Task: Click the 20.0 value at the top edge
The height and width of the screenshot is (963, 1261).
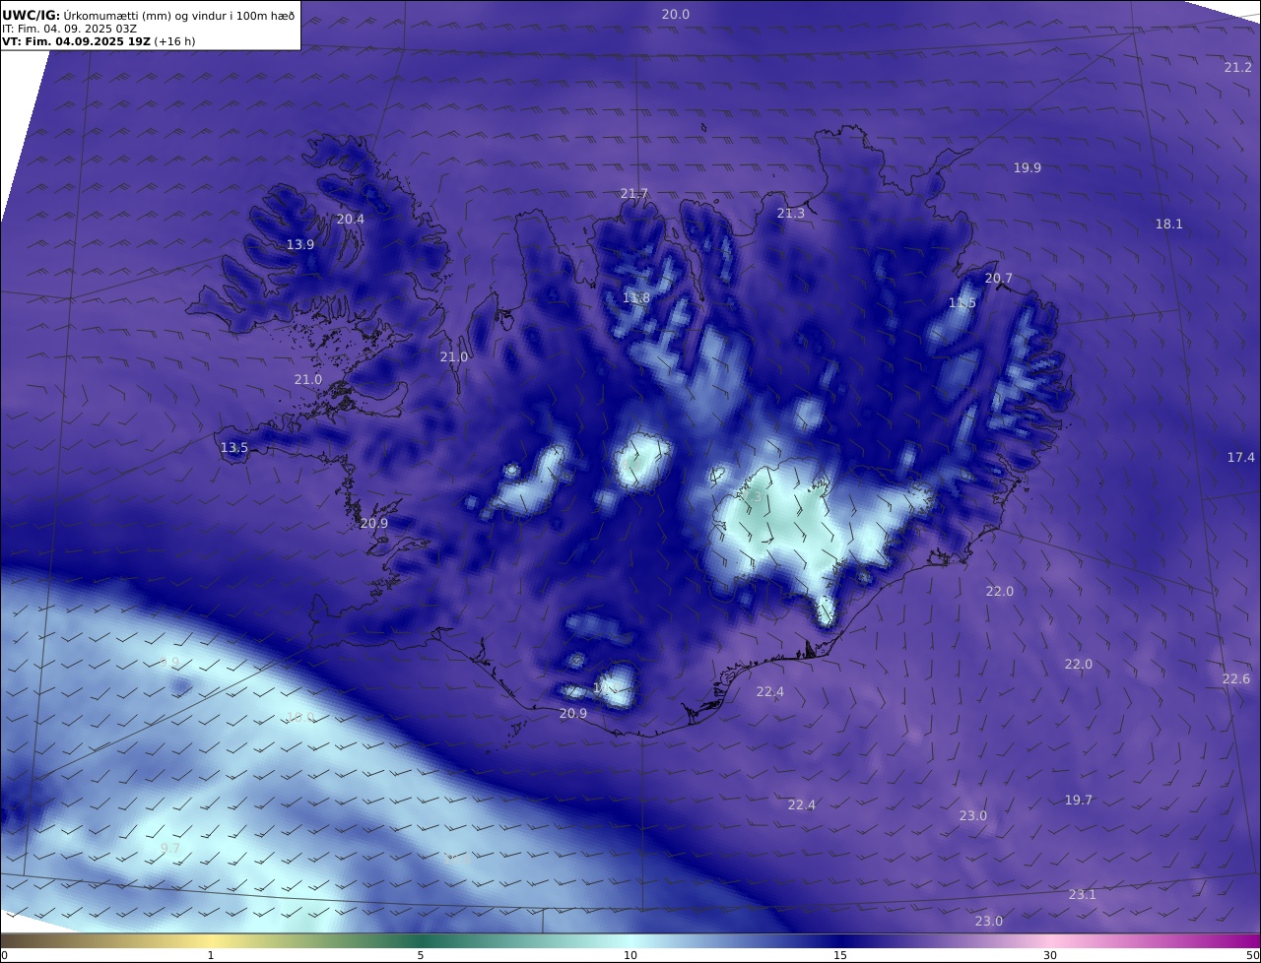Action: tap(676, 15)
